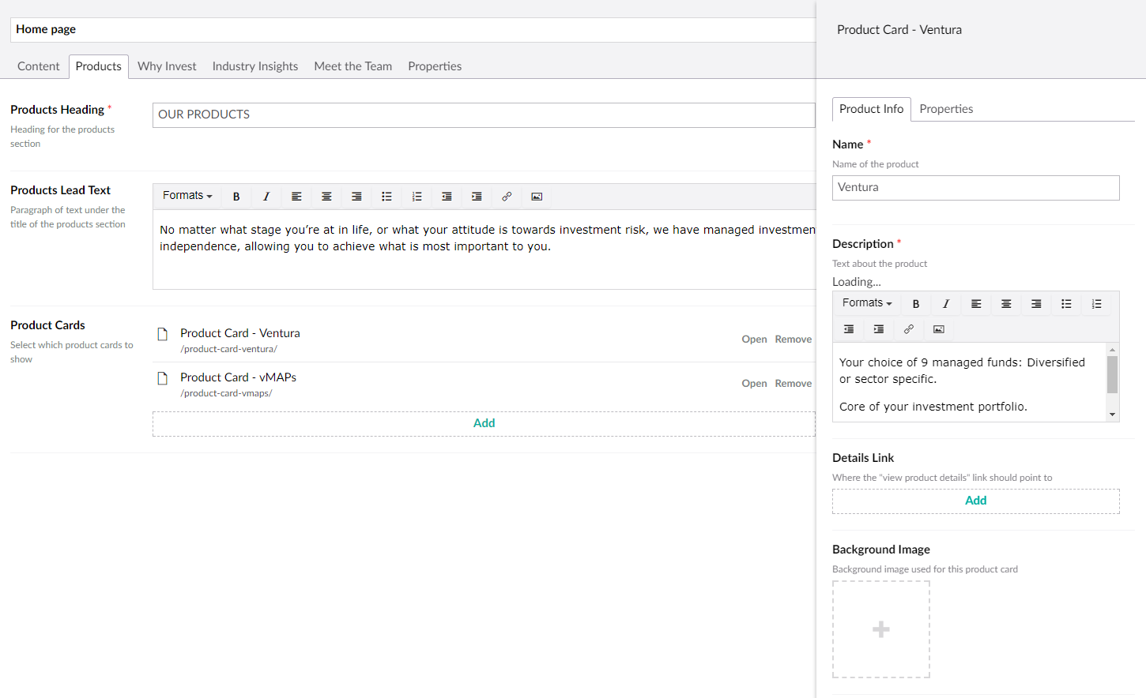Viewport: 1146px width, 698px height.
Task: Open the Product Card - Ventura item
Action: 754,340
